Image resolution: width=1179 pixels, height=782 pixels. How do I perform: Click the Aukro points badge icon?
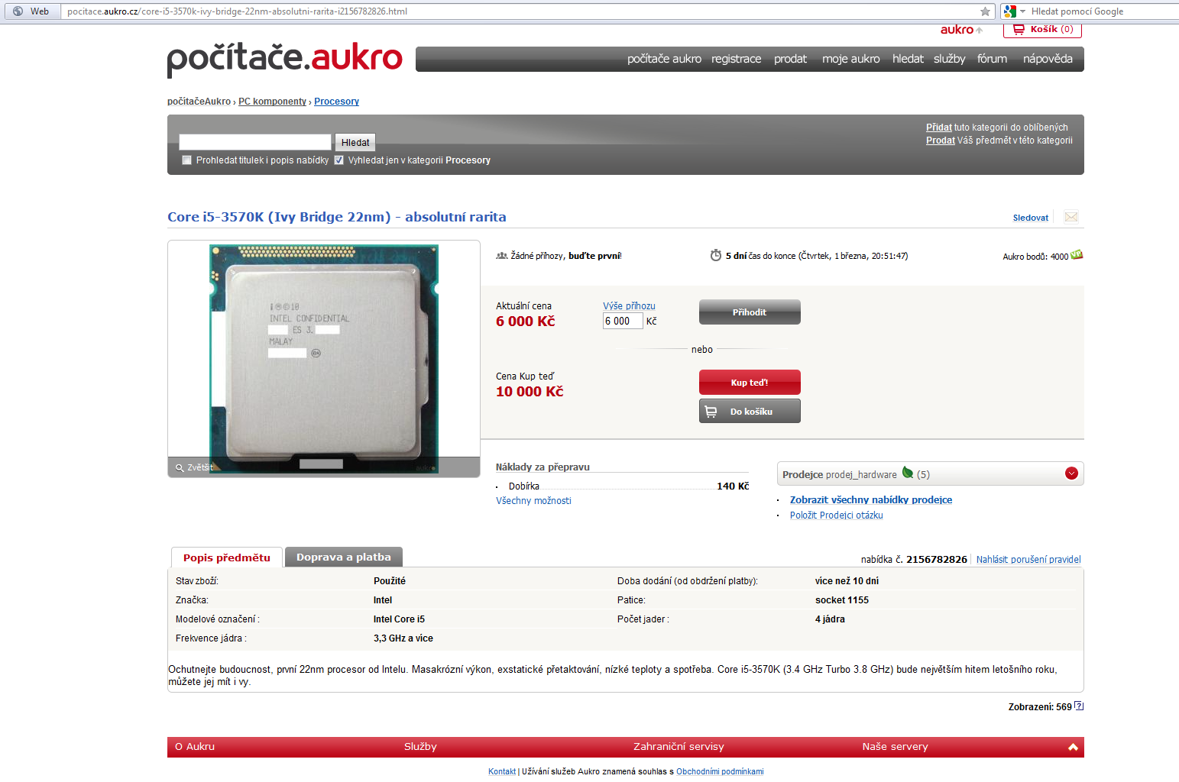click(1077, 255)
